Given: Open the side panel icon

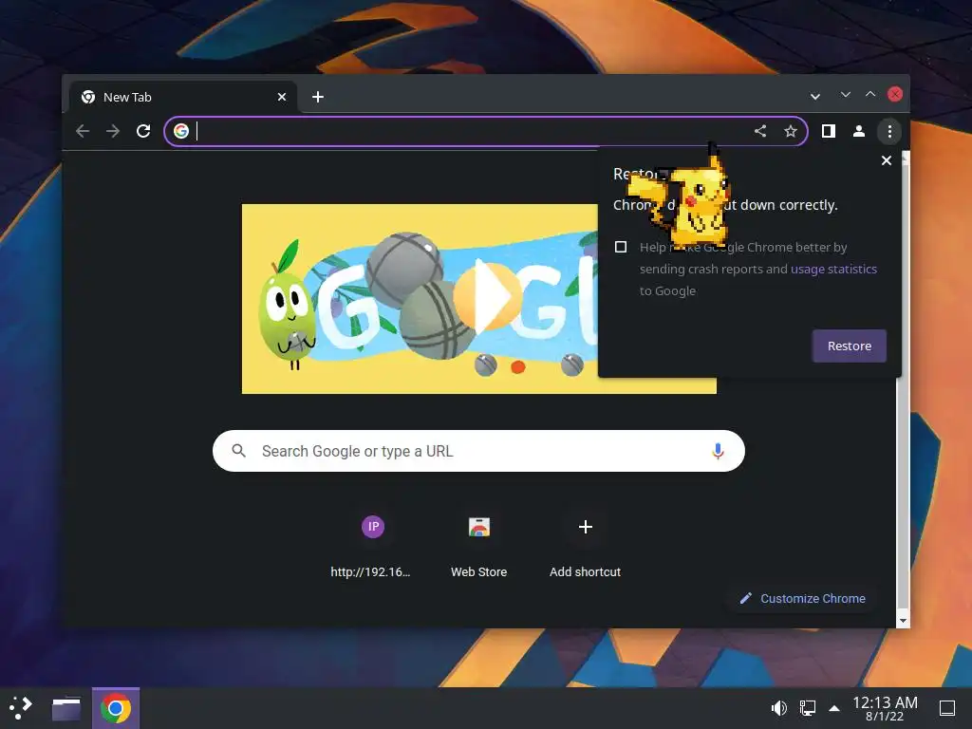Looking at the screenshot, I should 828,131.
